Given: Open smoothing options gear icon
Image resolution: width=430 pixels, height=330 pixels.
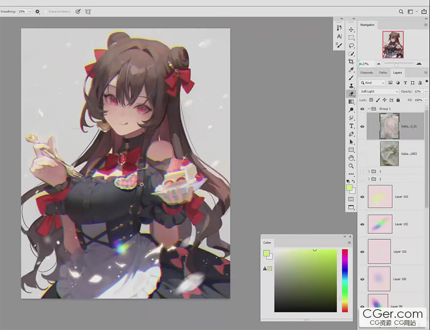Looking at the screenshot, I should click(x=38, y=12).
